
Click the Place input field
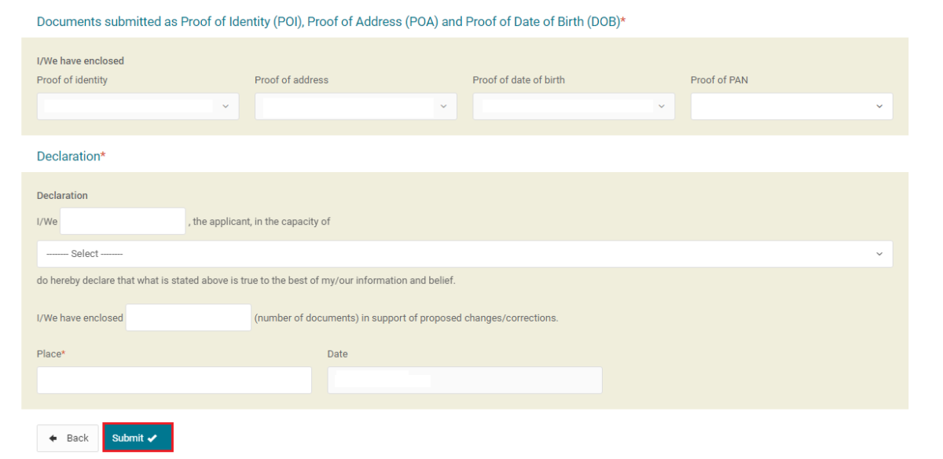(174, 380)
